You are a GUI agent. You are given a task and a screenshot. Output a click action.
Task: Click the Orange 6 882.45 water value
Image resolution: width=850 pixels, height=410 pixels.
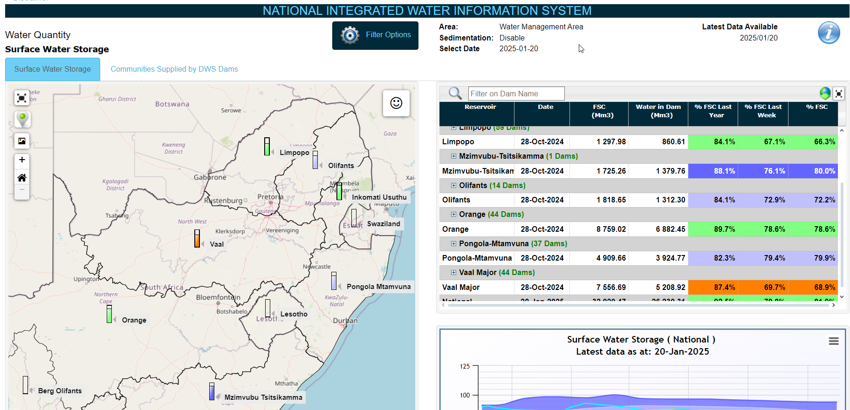coord(671,229)
